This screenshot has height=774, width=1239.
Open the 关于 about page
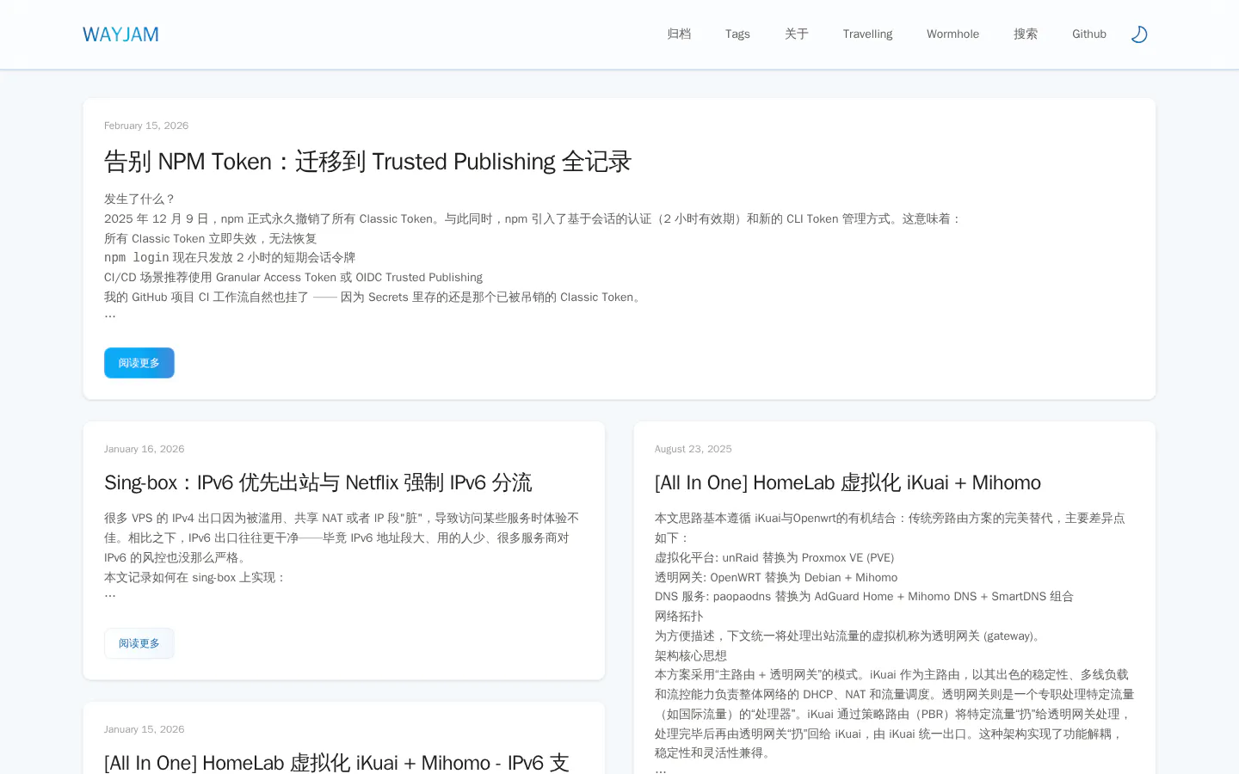[797, 34]
